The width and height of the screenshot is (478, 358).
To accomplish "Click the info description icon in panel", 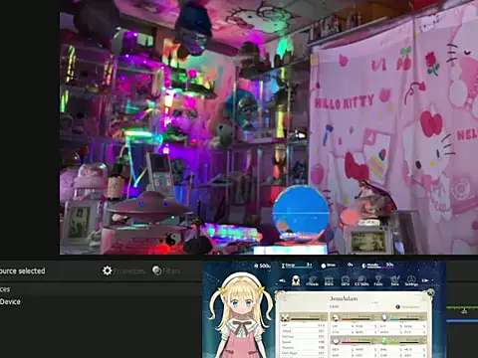I will click(x=398, y=307).
